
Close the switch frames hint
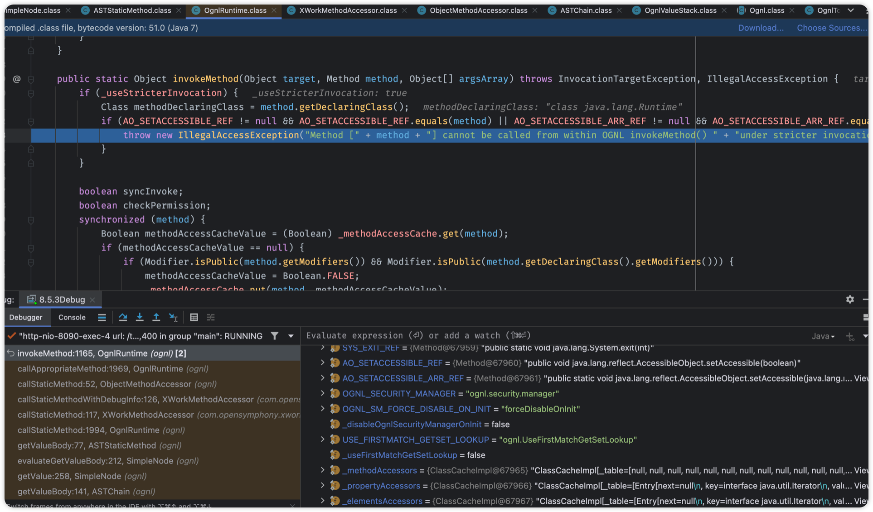pyautogui.click(x=292, y=506)
